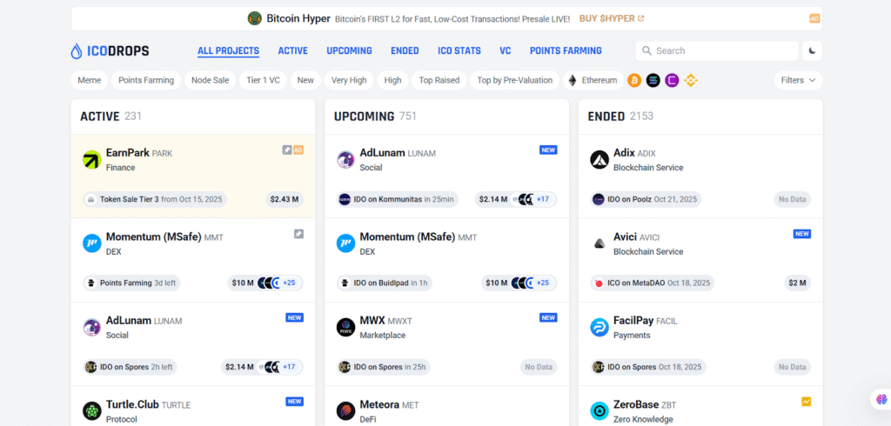The height and width of the screenshot is (426, 891).
Task: Open the POINTS FARMING nav tab
Action: click(566, 51)
